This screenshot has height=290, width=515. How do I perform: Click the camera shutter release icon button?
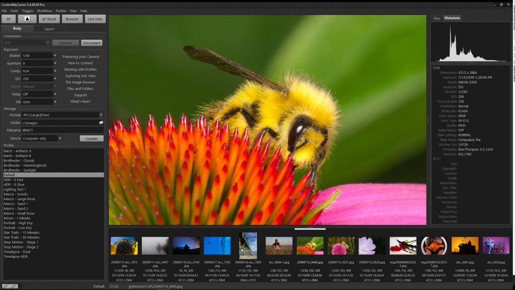coord(27,19)
